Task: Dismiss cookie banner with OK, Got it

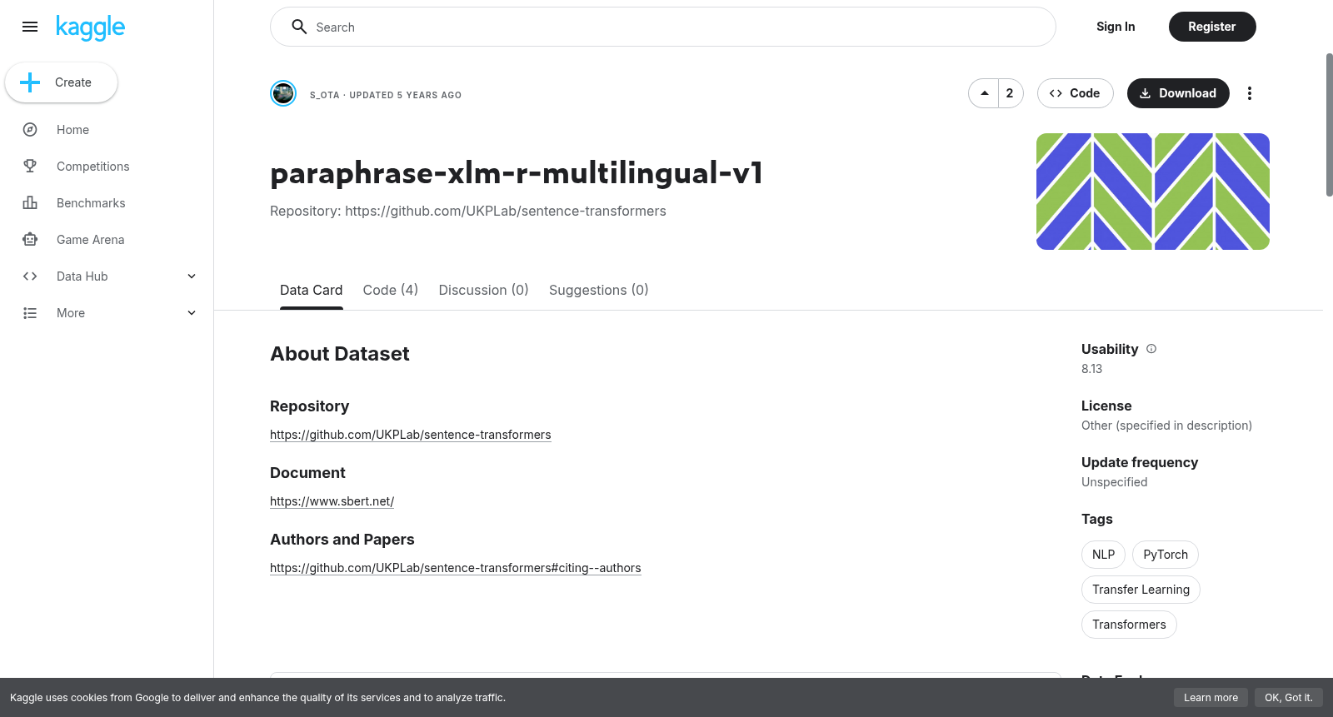Action: (1289, 698)
